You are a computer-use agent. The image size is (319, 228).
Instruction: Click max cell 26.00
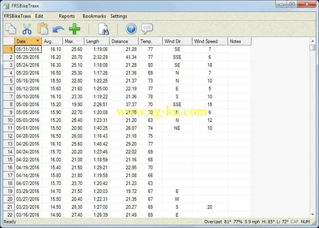pos(74,136)
